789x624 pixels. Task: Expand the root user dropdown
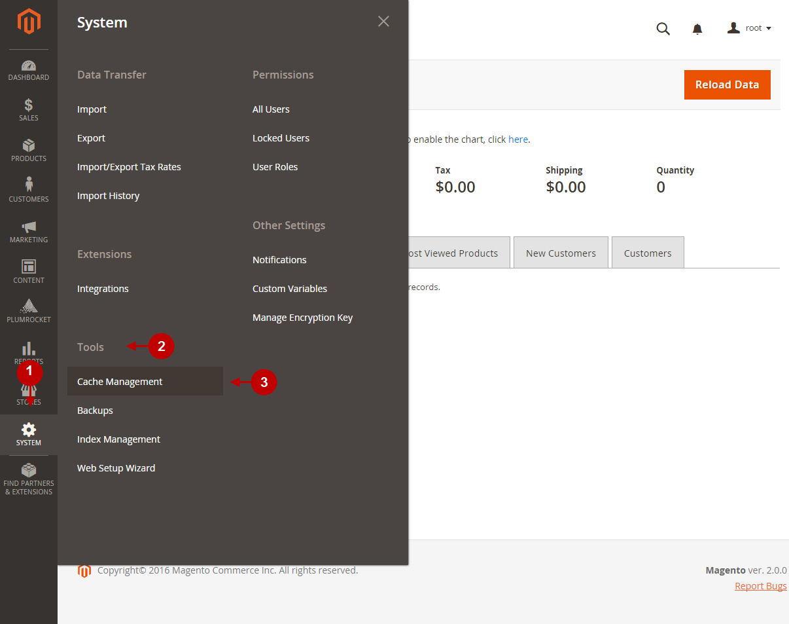tap(750, 28)
